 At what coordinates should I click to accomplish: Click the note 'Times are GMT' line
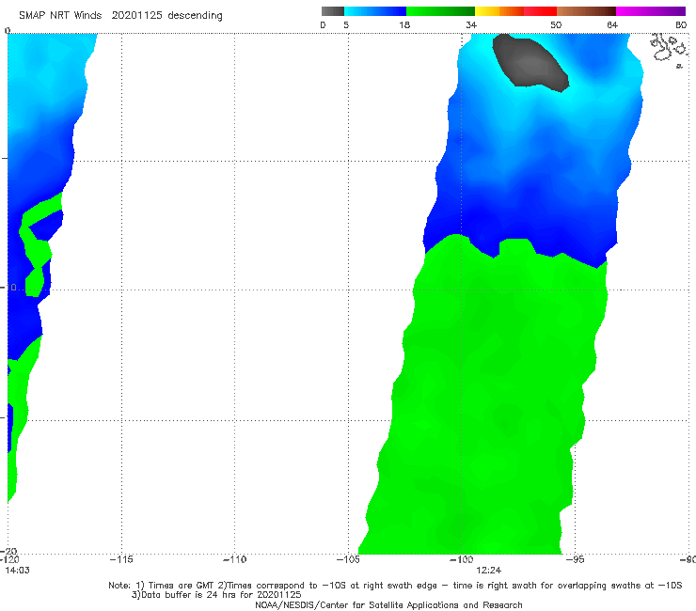click(395, 586)
